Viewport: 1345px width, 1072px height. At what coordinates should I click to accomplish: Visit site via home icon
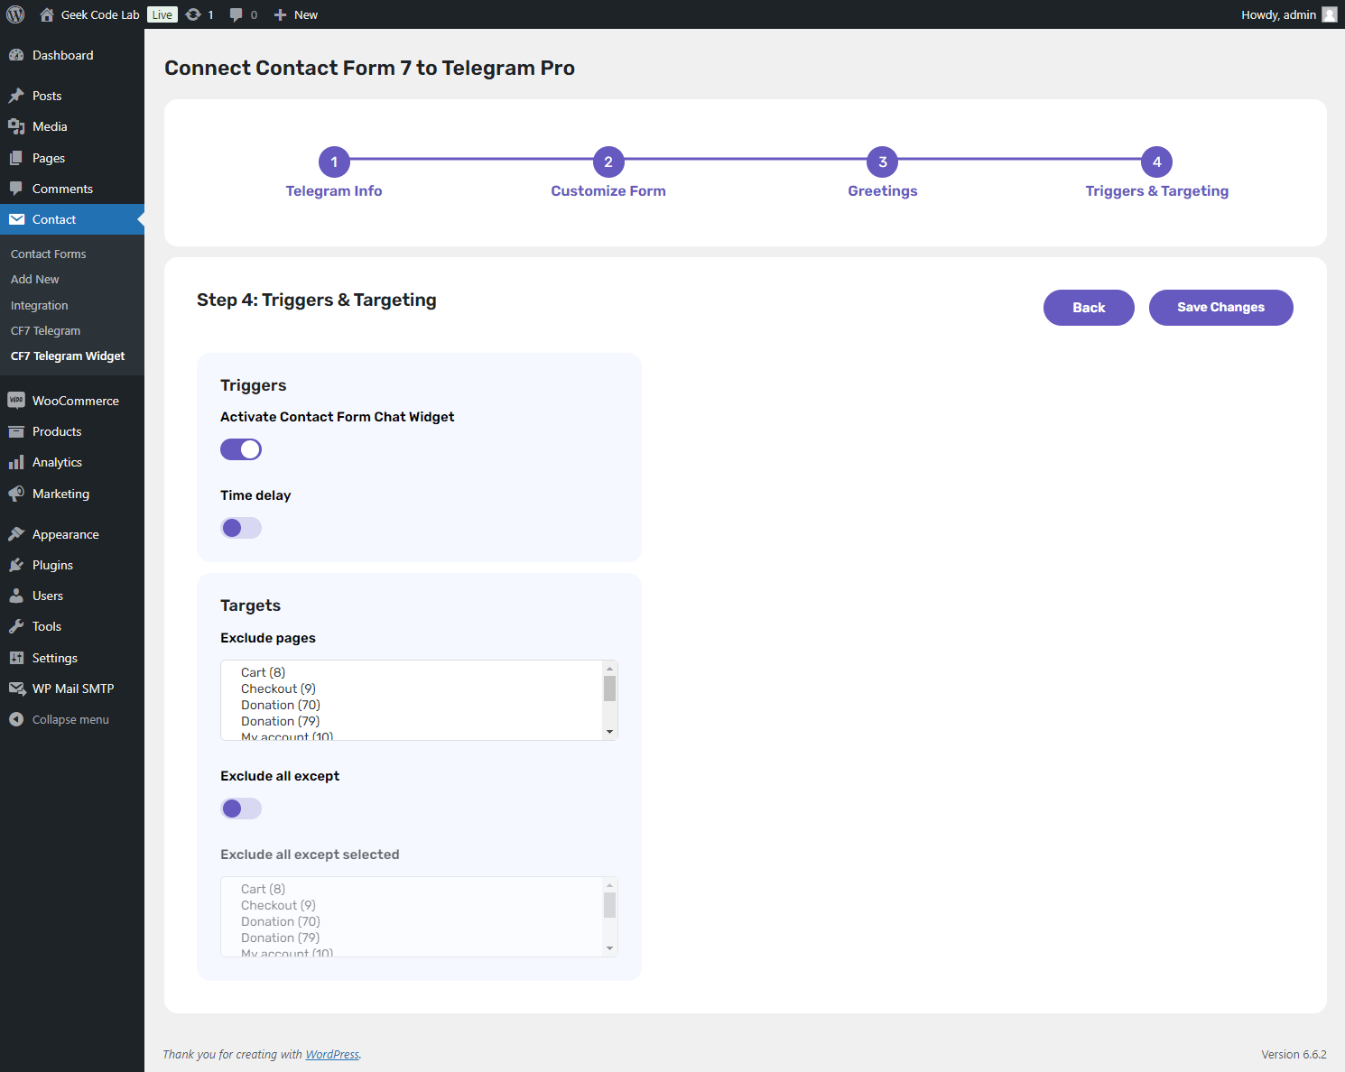pos(47,14)
